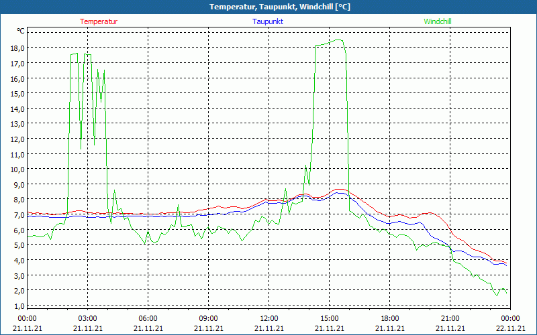The height and width of the screenshot is (335, 537).
Task: Click the 1,0 y-axis label
Action: (19, 306)
